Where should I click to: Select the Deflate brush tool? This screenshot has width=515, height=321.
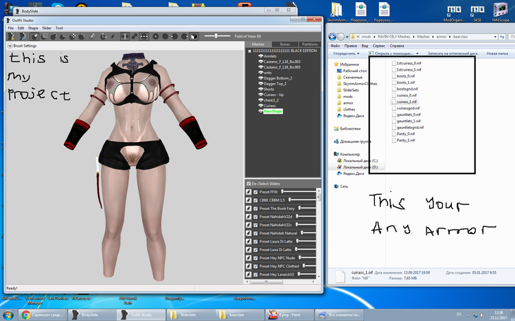(62, 36)
